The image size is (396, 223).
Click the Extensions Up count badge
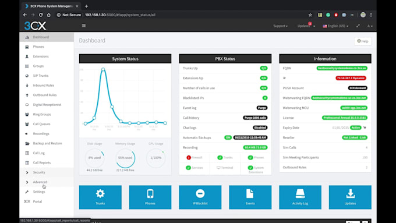264,78
